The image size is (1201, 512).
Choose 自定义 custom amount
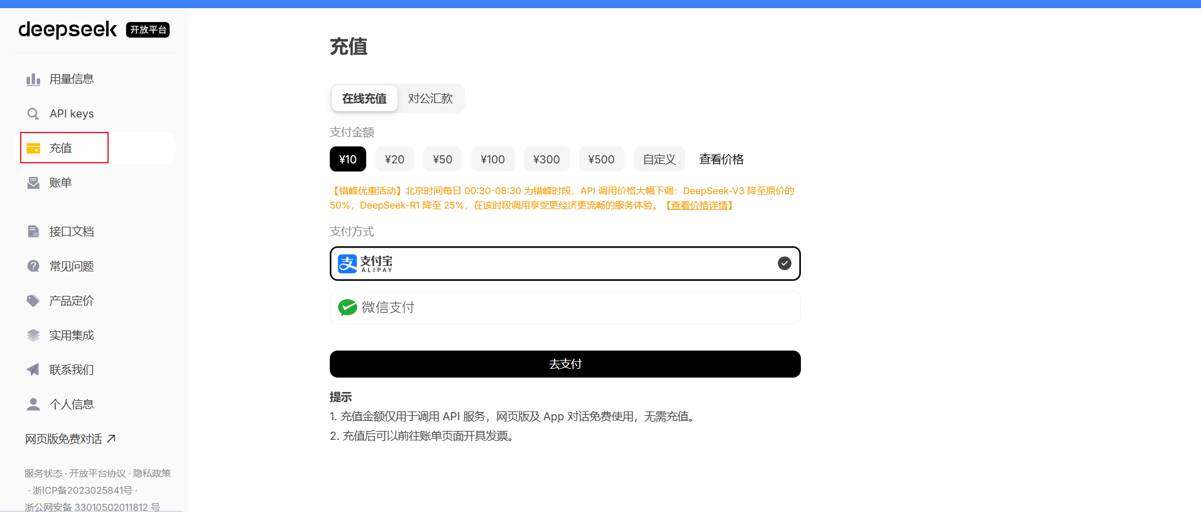[x=660, y=159]
